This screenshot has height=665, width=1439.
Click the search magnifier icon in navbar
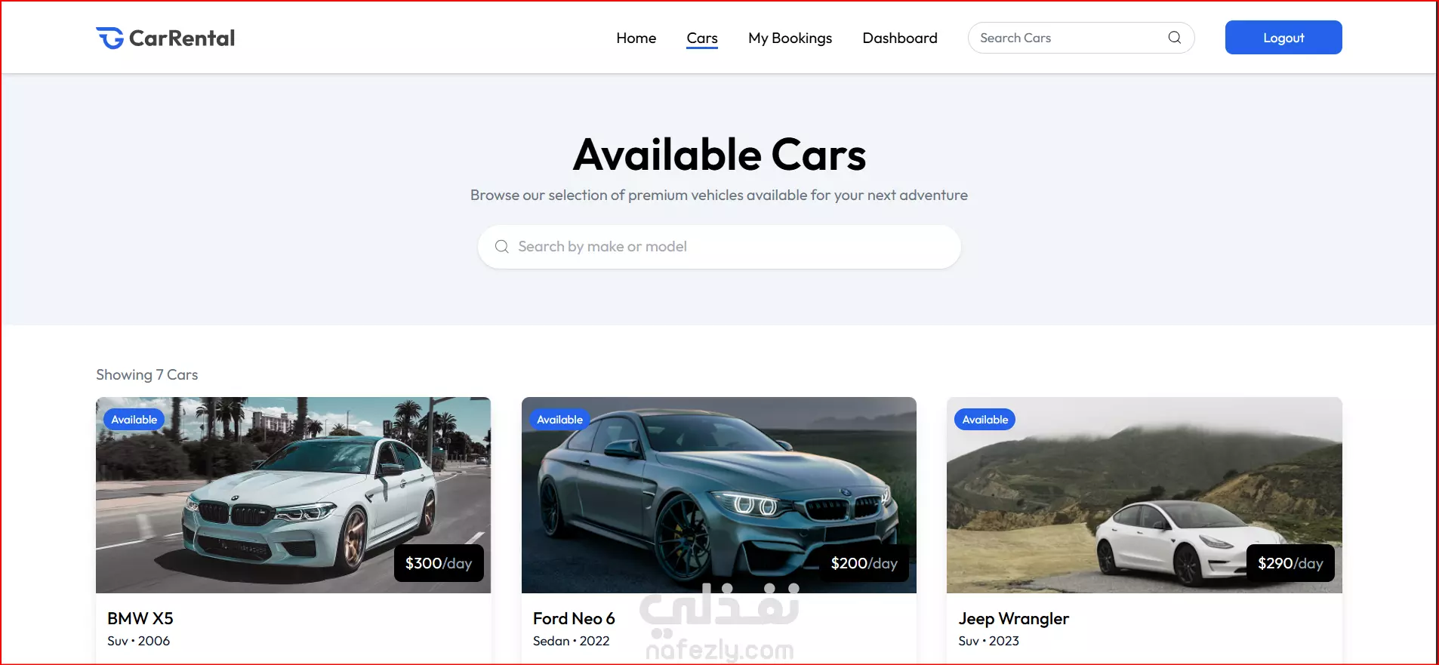(1174, 38)
